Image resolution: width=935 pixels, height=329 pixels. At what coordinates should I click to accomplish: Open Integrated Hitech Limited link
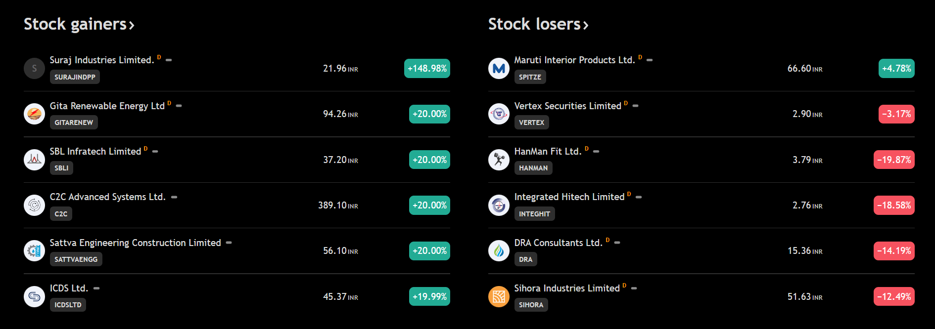569,197
